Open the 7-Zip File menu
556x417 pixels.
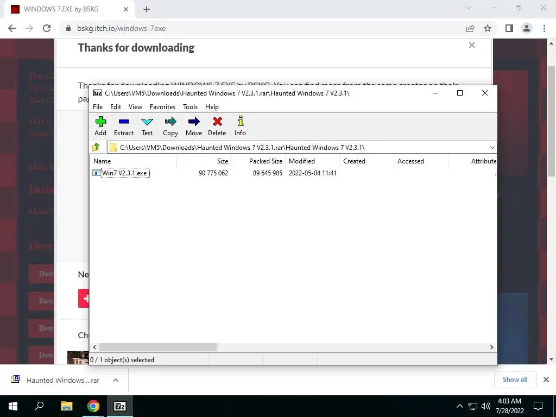click(x=98, y=107)
